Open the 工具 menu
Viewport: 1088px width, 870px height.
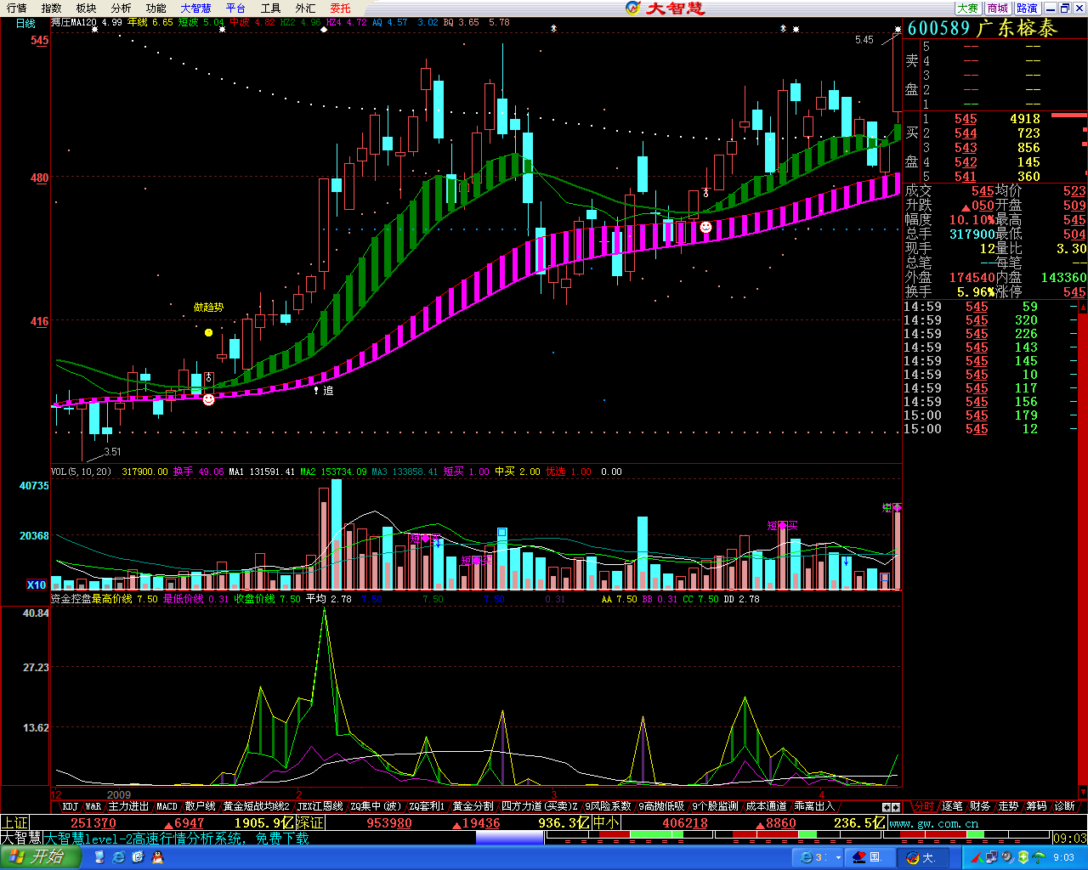(270, 8)
